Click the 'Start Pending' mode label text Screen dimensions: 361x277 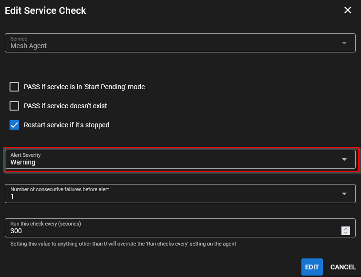coord(84,87)
